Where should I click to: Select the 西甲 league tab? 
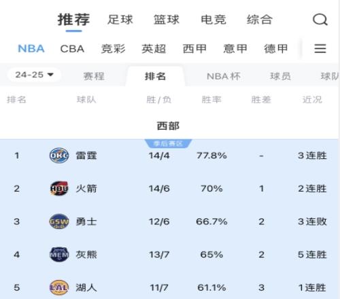click(194, 49)
